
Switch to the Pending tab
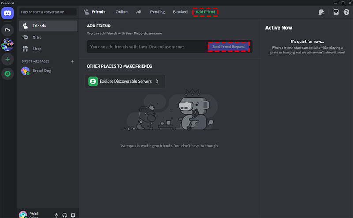click(157, 12)
